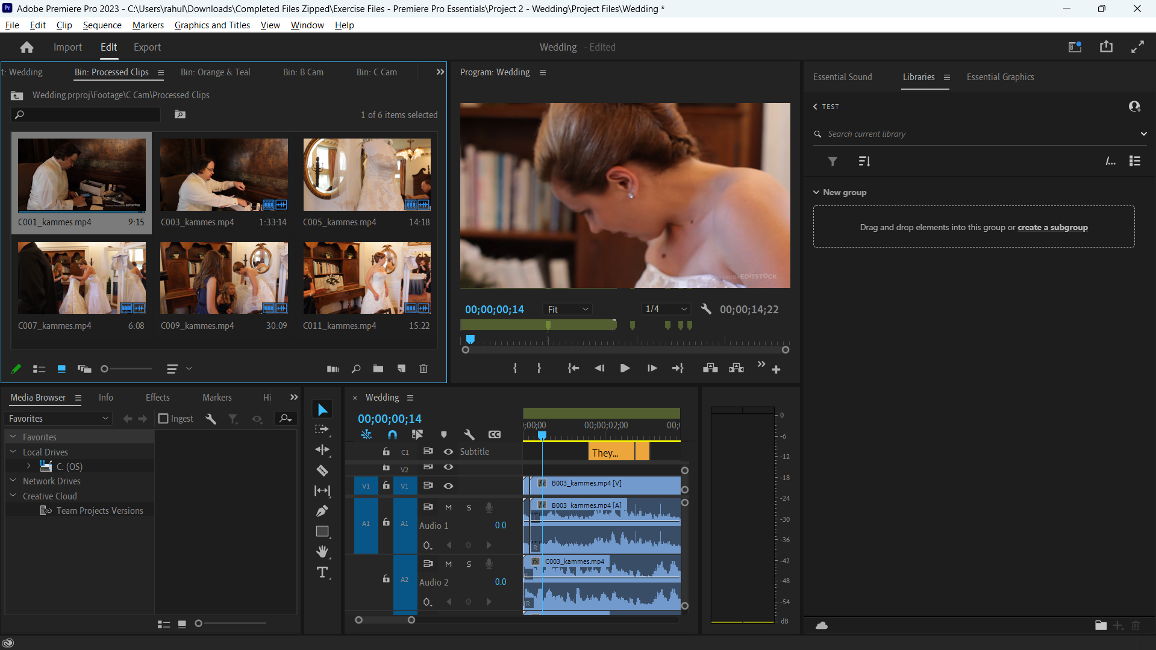Open the Favorites dropdown in Media Browser
1156x650 pixels.
coord(58,418)
